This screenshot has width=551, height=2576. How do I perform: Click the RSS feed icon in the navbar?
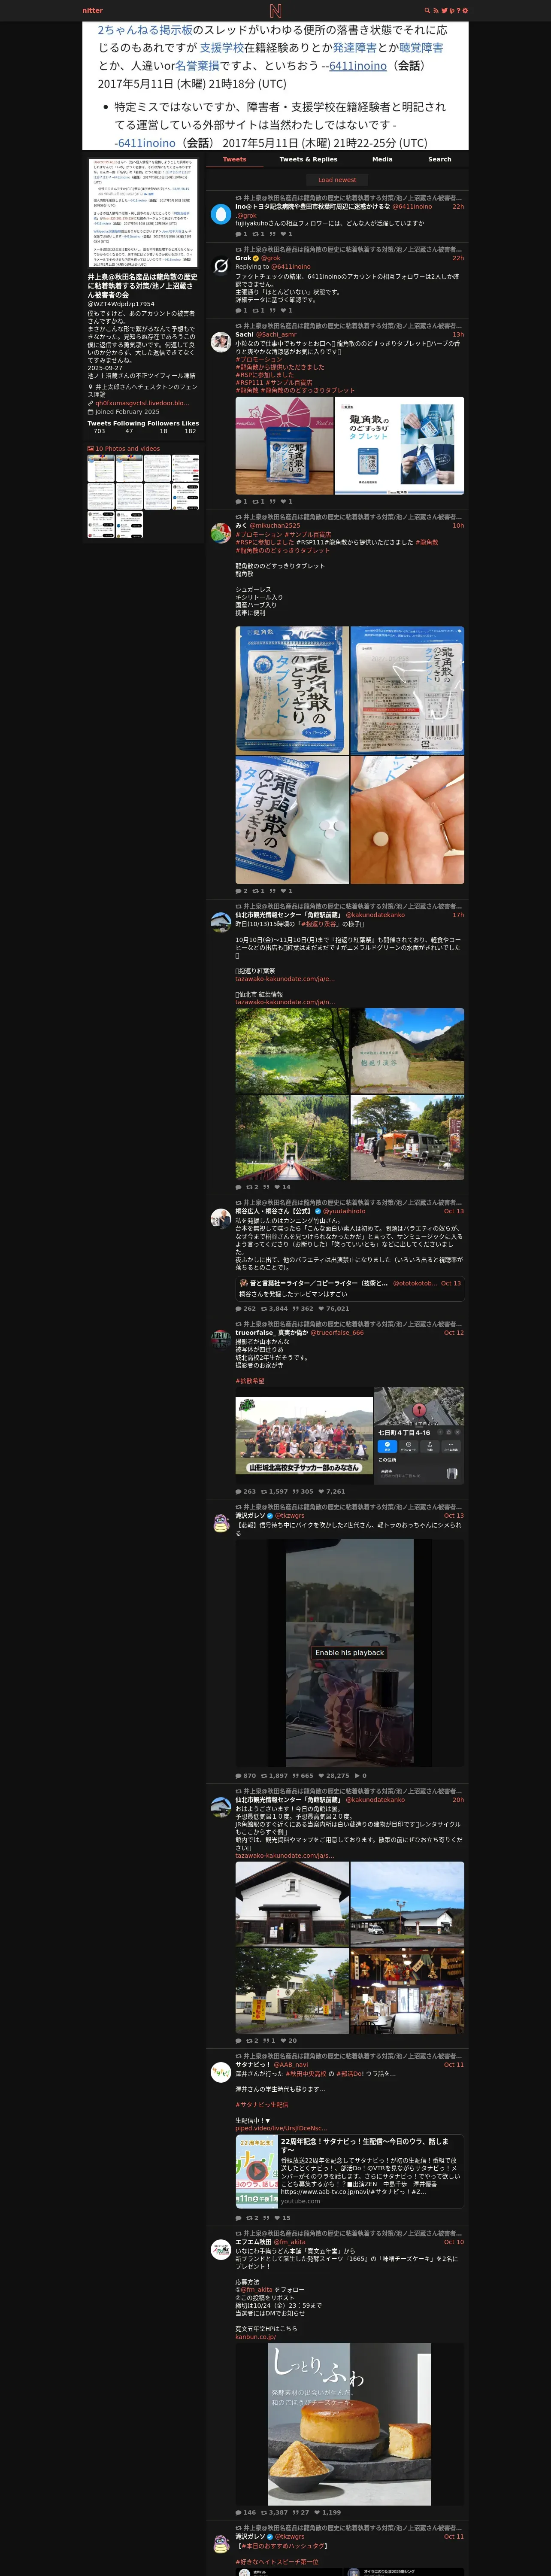click(x=435, y=10)
